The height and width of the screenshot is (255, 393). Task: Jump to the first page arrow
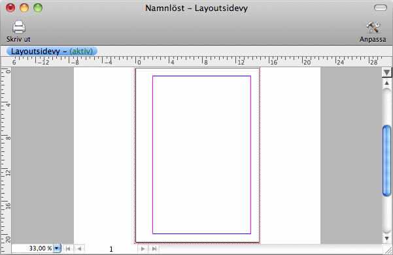pos(67,248)
